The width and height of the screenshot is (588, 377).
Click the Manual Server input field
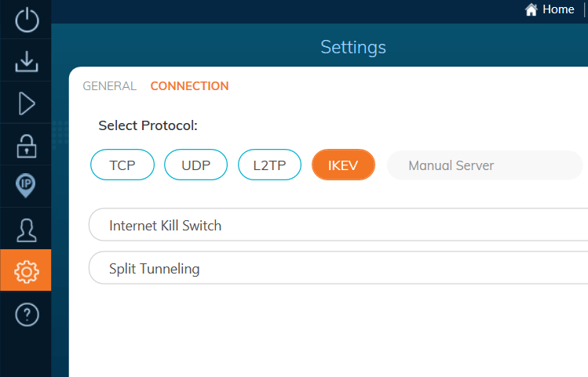(x=485, y=165)
